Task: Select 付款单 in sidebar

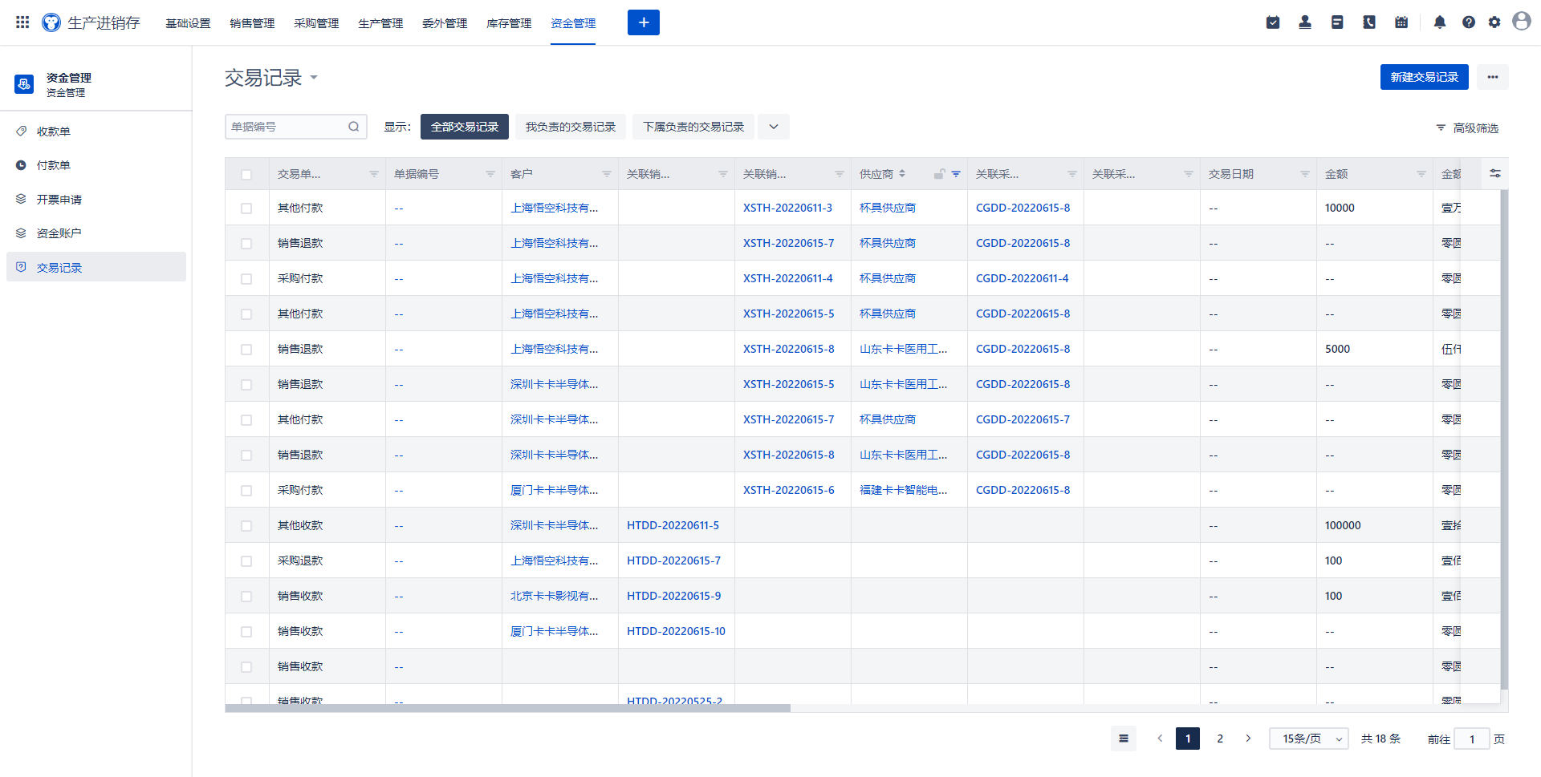Action: (x=96, y=165)
